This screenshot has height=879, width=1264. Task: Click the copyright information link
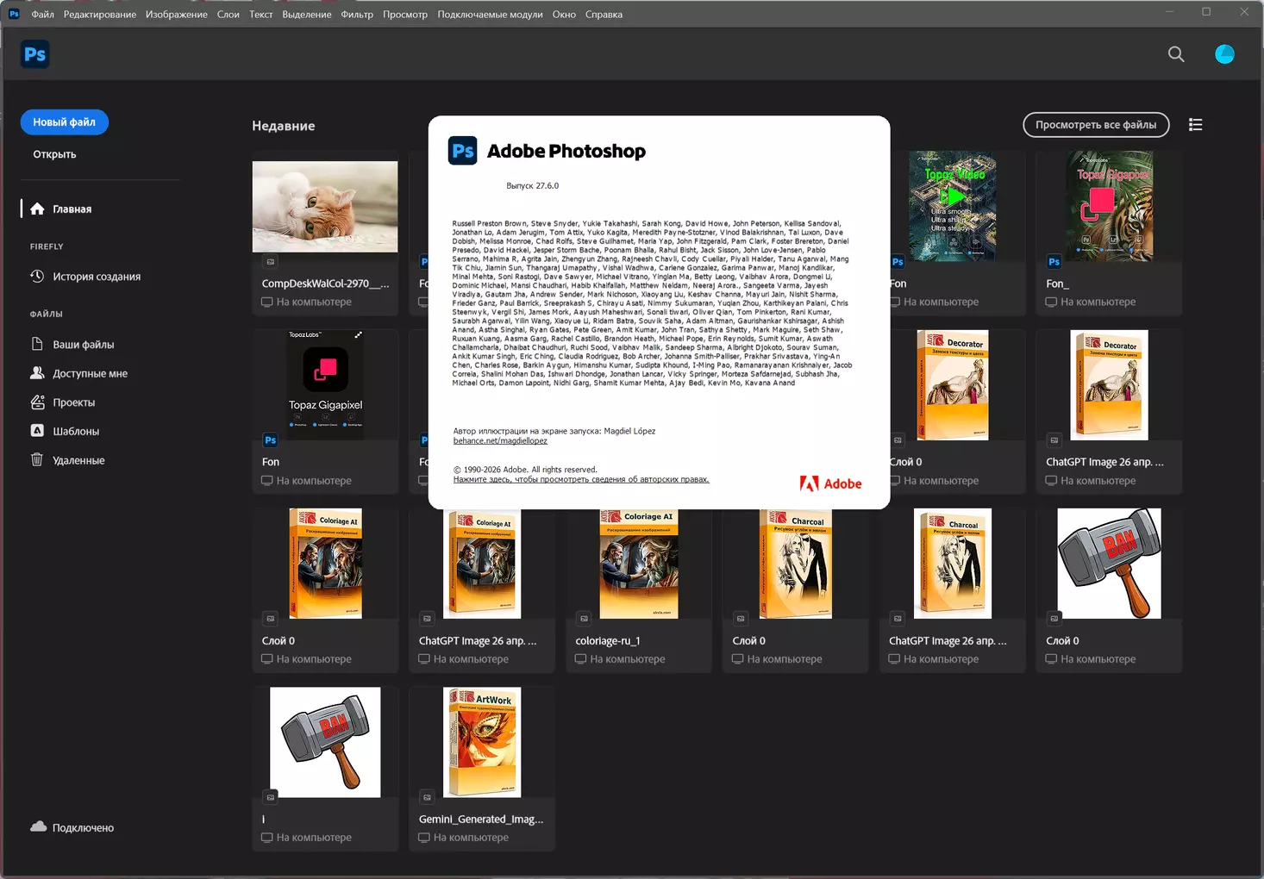coord(581,480)
